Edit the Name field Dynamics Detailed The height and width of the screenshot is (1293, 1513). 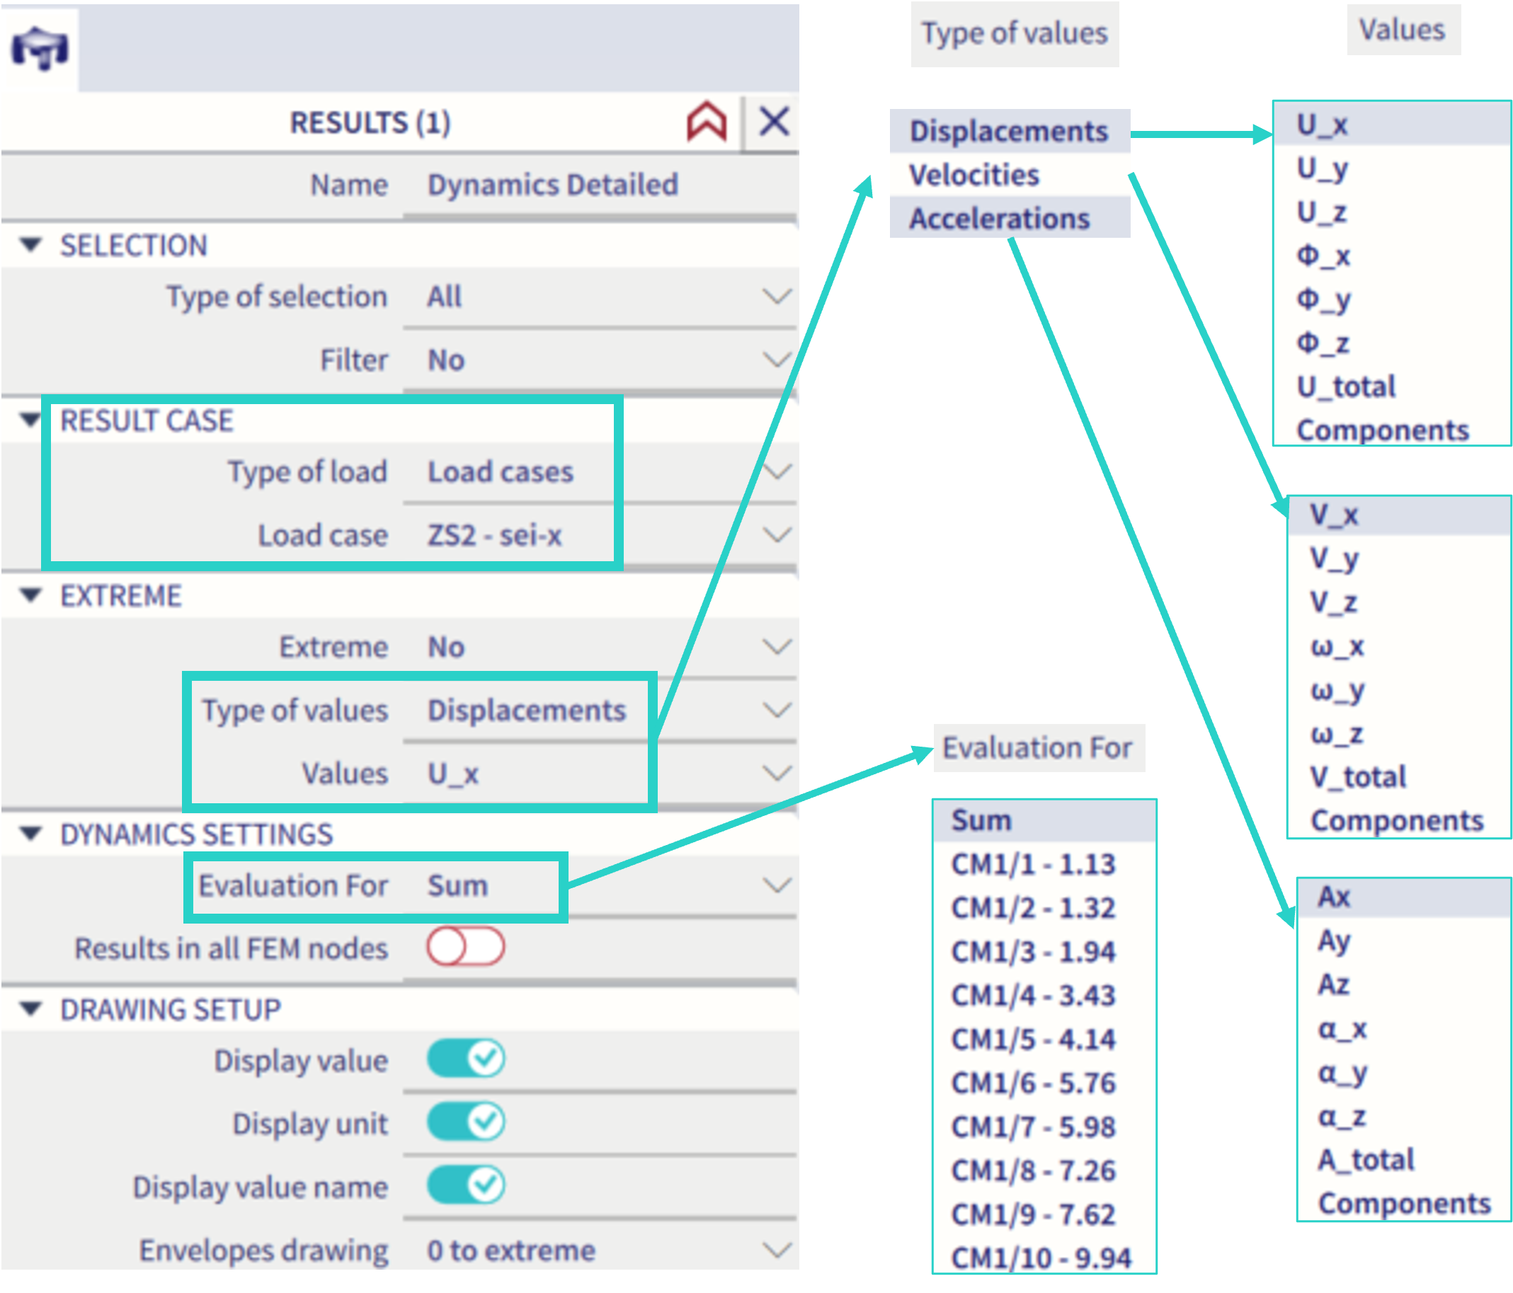[x=599, y=185]
